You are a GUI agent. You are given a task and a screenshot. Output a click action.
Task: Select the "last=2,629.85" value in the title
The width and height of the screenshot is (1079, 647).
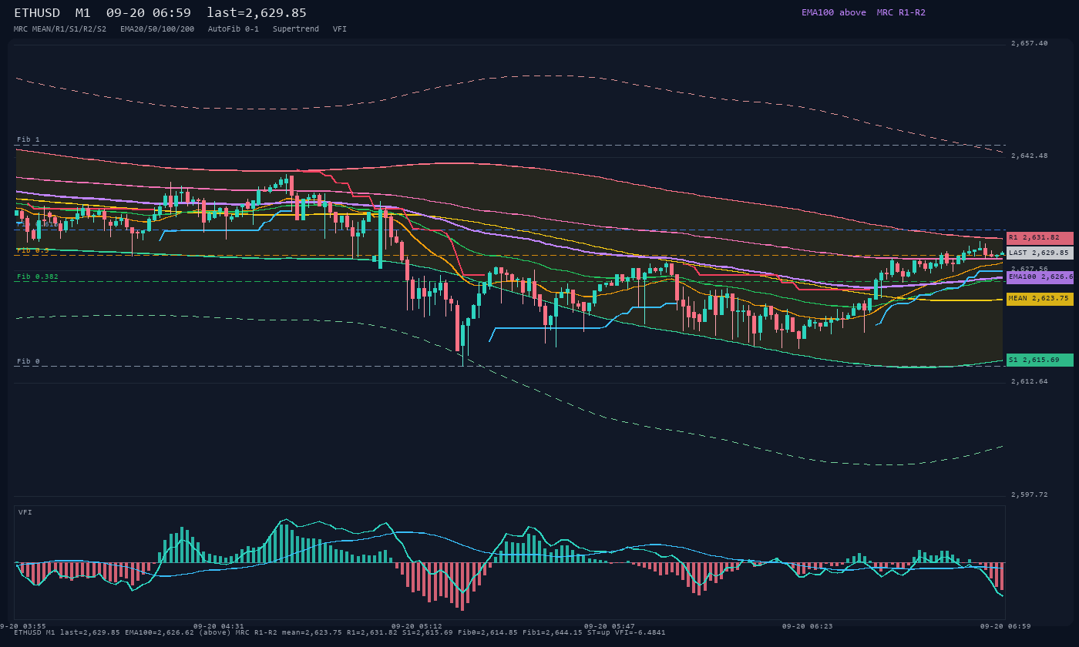click(257, 13)
